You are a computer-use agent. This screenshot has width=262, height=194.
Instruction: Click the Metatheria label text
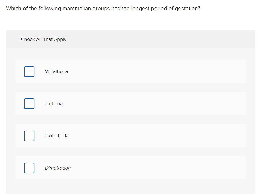[x=56, y=71]
